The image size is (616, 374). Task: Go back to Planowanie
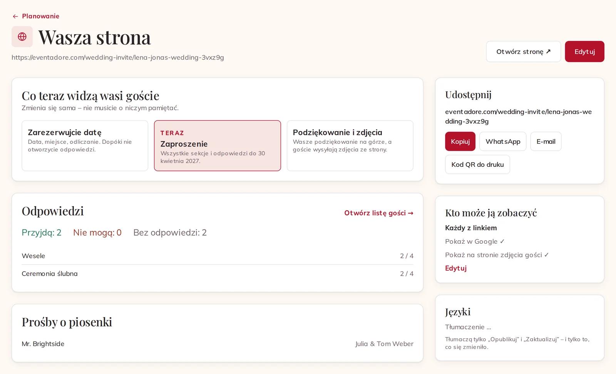tap(36, 16)
